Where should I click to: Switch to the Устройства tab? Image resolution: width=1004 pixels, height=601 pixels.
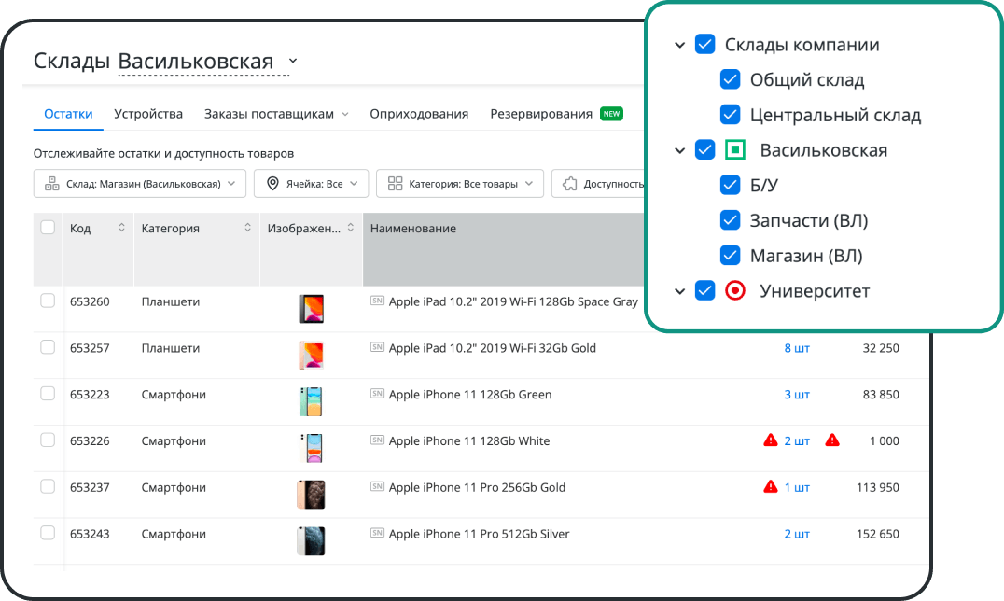(147, 113)
